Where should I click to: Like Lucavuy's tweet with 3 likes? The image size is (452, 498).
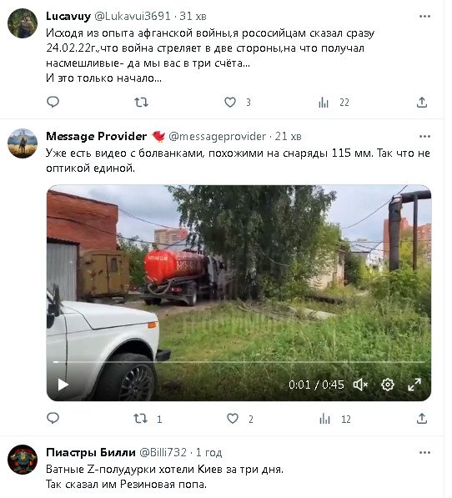(x=230, y=102)
